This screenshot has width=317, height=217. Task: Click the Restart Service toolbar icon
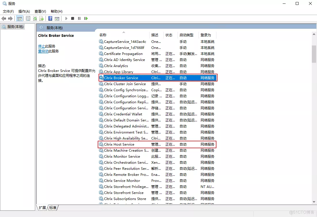(86, 19)
